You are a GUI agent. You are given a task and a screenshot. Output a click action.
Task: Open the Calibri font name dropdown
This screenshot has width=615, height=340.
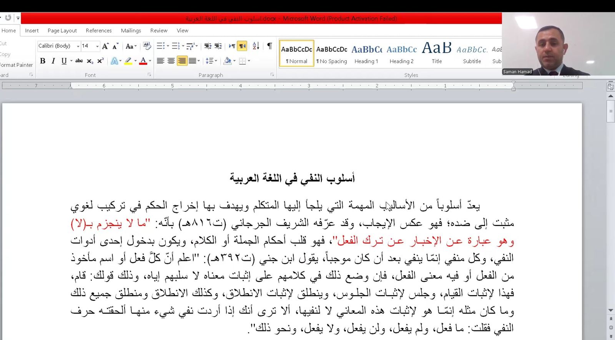(x=78, y=46)
